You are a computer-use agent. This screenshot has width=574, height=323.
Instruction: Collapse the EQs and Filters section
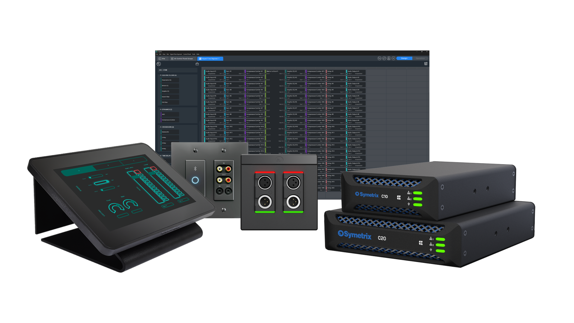(161, 75)
